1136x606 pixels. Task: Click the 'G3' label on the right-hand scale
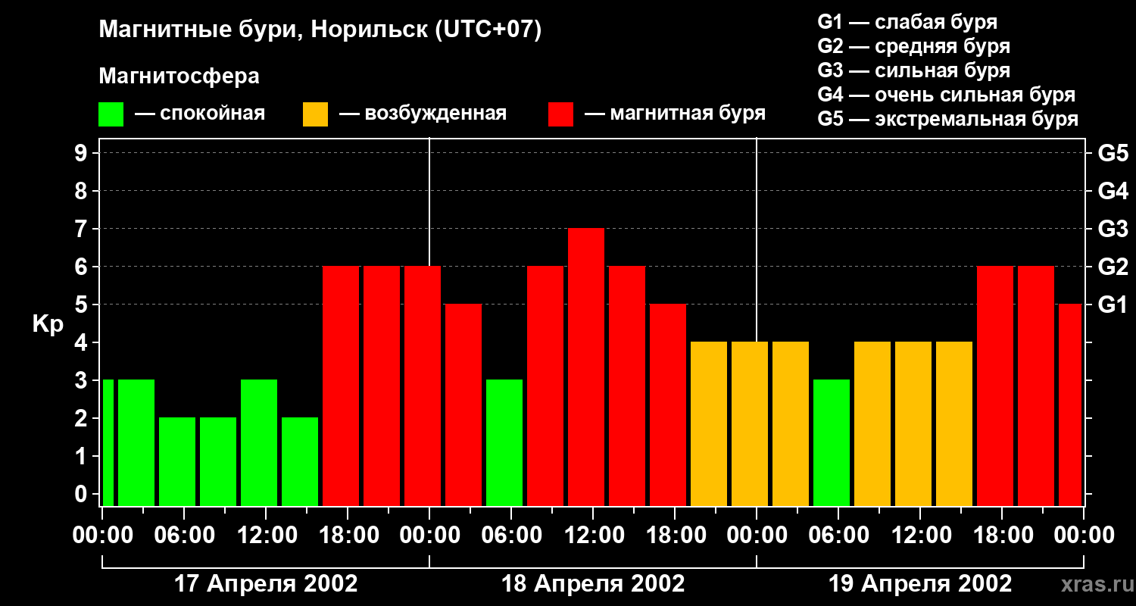pyautogui.click(x=1113, y=229)
